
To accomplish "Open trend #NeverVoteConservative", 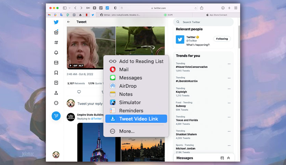I will coord(192,67).
